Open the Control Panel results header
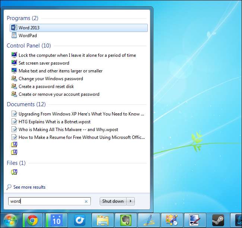Image resolution: width=242 pixels, height=228 pixels. tap(29, 46)
